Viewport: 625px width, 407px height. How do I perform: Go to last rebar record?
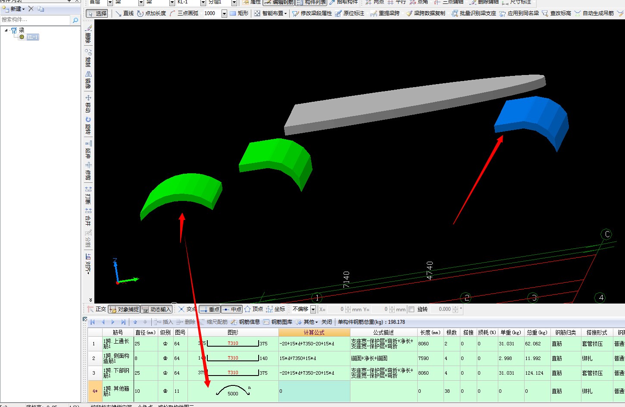click(123, 322)
